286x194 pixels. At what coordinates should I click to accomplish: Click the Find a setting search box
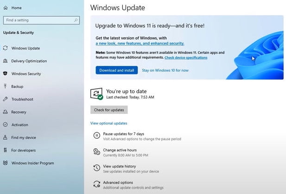coord(40,20)
